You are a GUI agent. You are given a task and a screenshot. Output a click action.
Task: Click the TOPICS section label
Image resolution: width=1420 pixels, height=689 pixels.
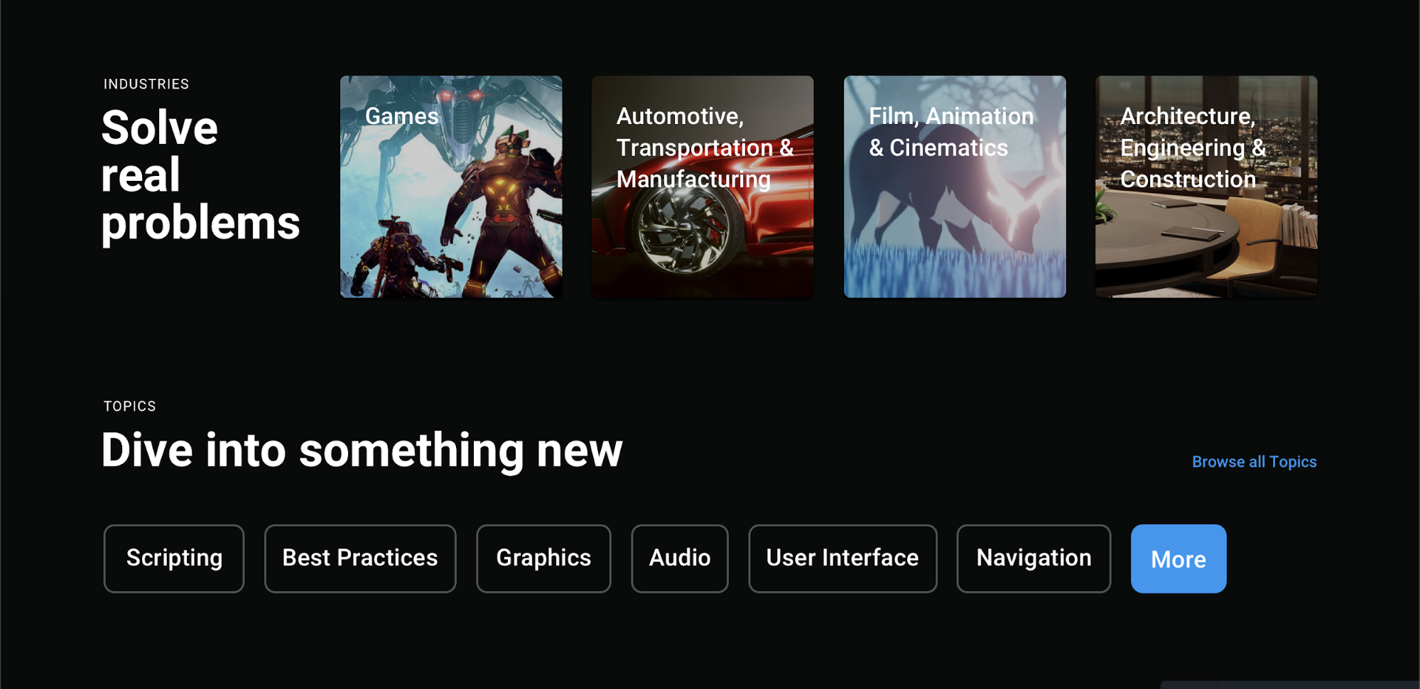(x=130, y=407)
